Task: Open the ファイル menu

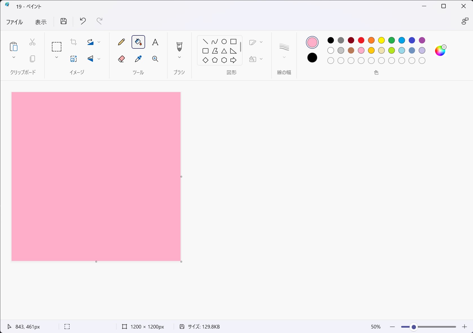Action: (x=15, y=22)
